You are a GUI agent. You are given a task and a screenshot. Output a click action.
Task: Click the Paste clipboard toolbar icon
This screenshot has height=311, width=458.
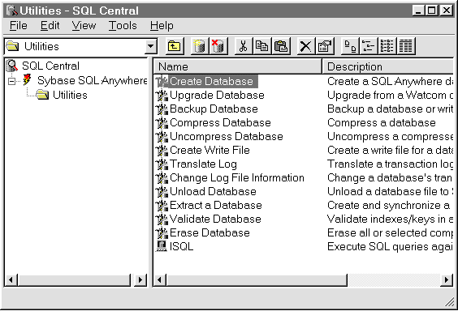[x=281, y=46]
